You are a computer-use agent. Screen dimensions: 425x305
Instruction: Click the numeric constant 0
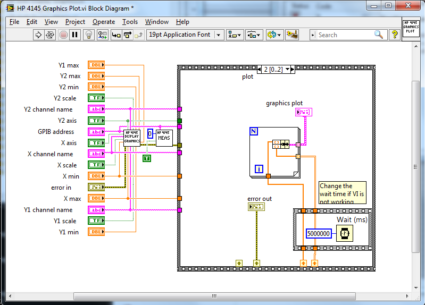pos(150,134)
